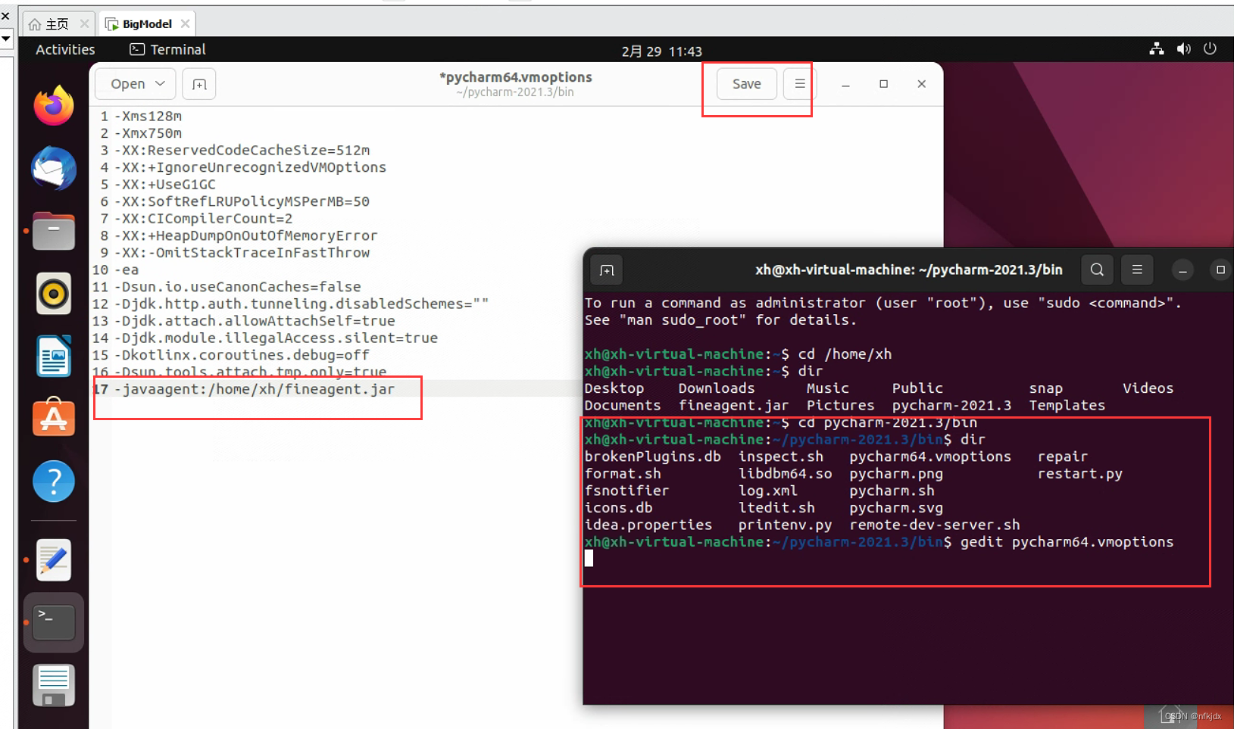Open the clock and calendar panel
This screenshot has height=729, width=1234.
coord(661,51)
